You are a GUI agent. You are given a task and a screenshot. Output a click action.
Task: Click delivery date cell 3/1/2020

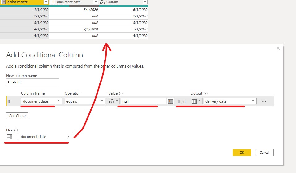tap(24, 23)
